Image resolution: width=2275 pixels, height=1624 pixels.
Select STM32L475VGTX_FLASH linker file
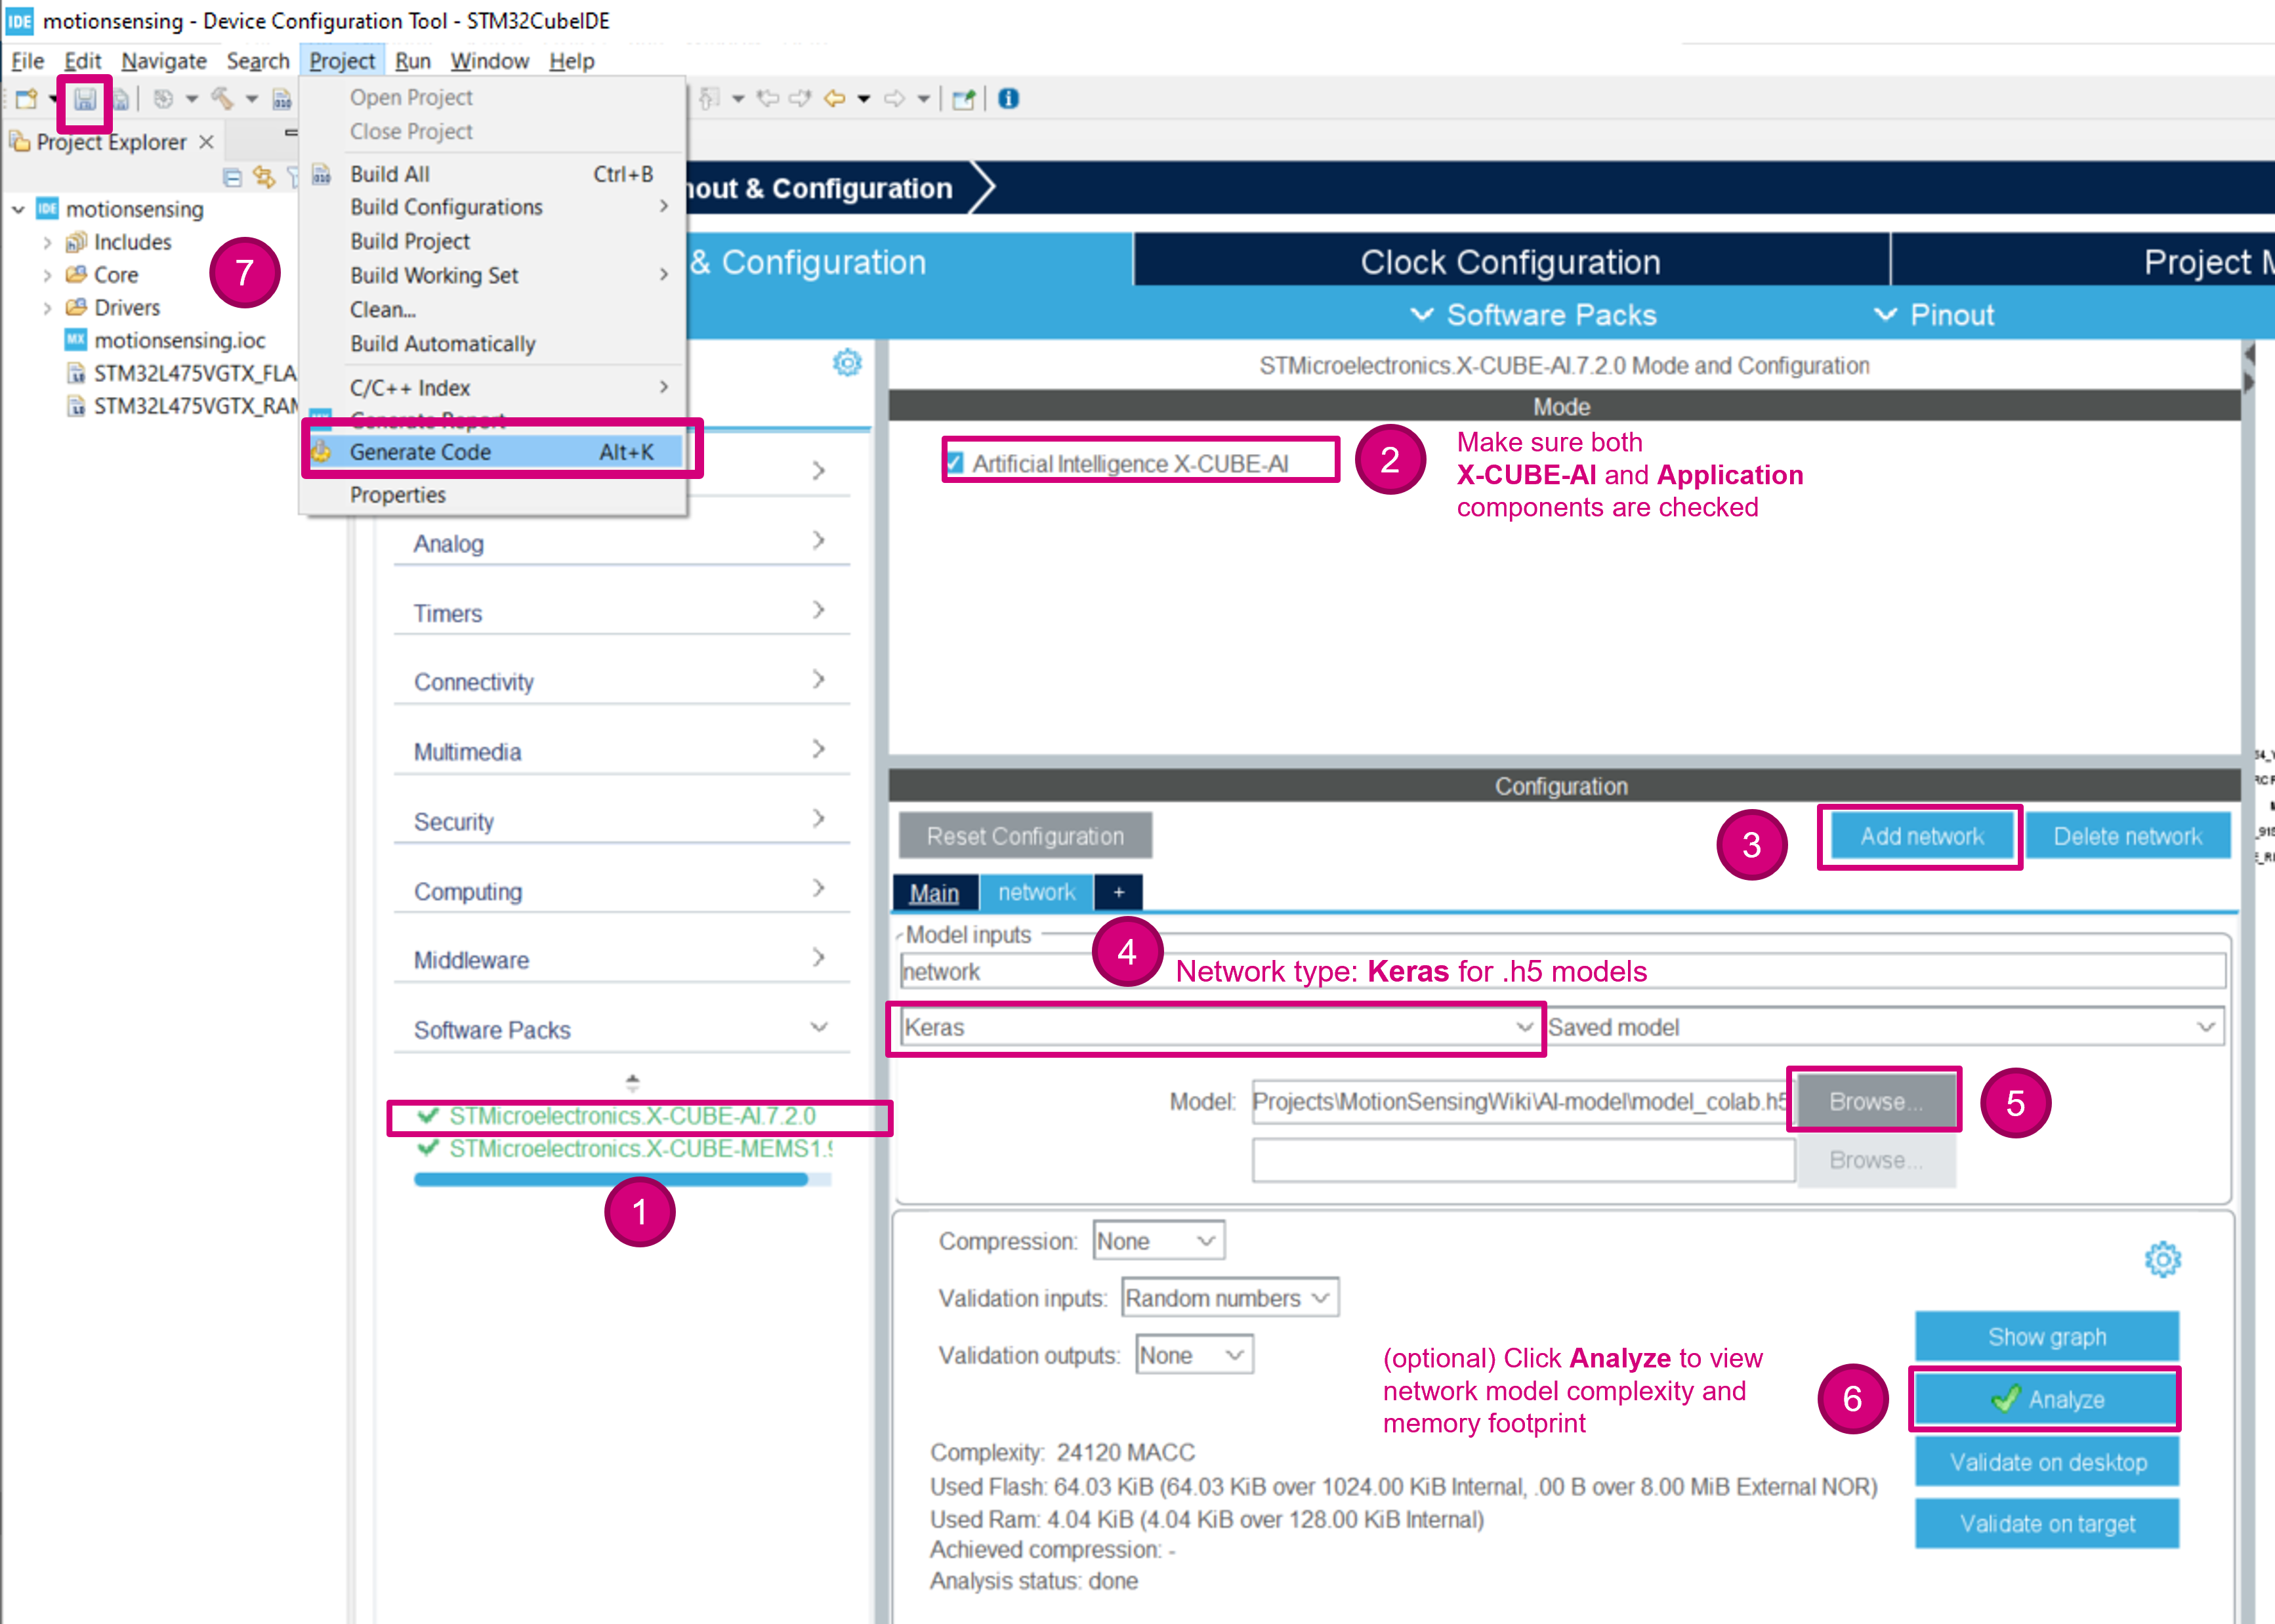pos(183,373)
